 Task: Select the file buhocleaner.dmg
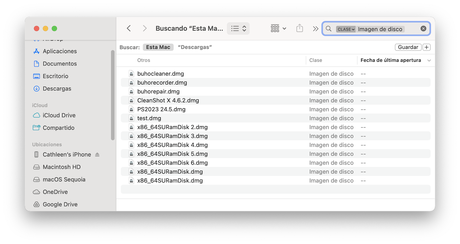pyautogui.click(x=160, y=74)
